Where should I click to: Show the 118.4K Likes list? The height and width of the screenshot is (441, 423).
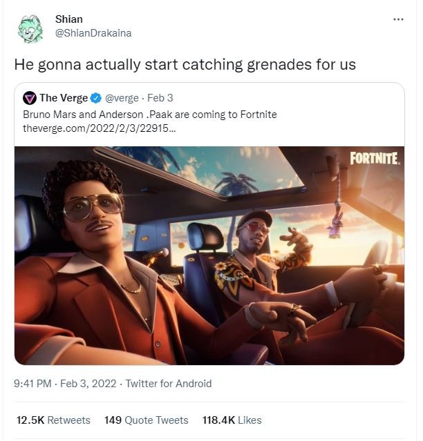click(x=231, y=420)
